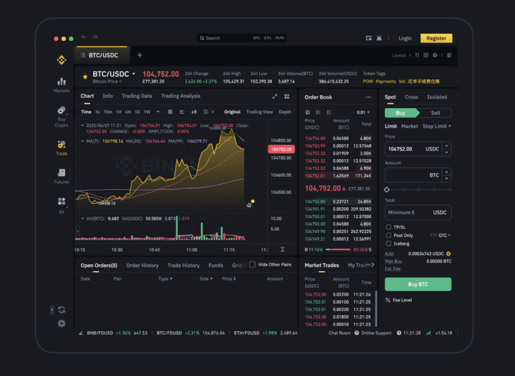Image resolution: width=515 pixels, height=376 pixels.
Task: Select the candlestick chart style icon
Action: click(194, 112)
